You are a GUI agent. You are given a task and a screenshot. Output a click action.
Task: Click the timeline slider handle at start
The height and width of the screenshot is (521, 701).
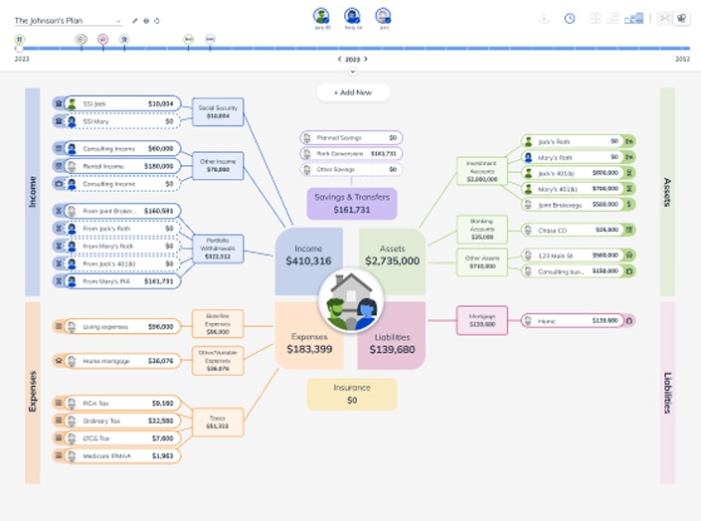[x=19, y=47]
